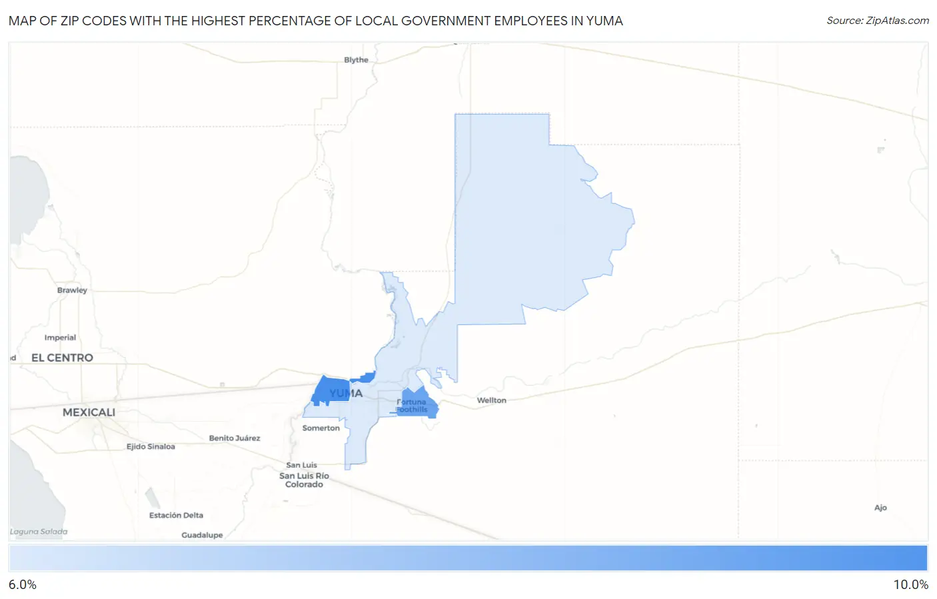
Task: Click the San Luis Río Colorado label
Action: (304, 480)
